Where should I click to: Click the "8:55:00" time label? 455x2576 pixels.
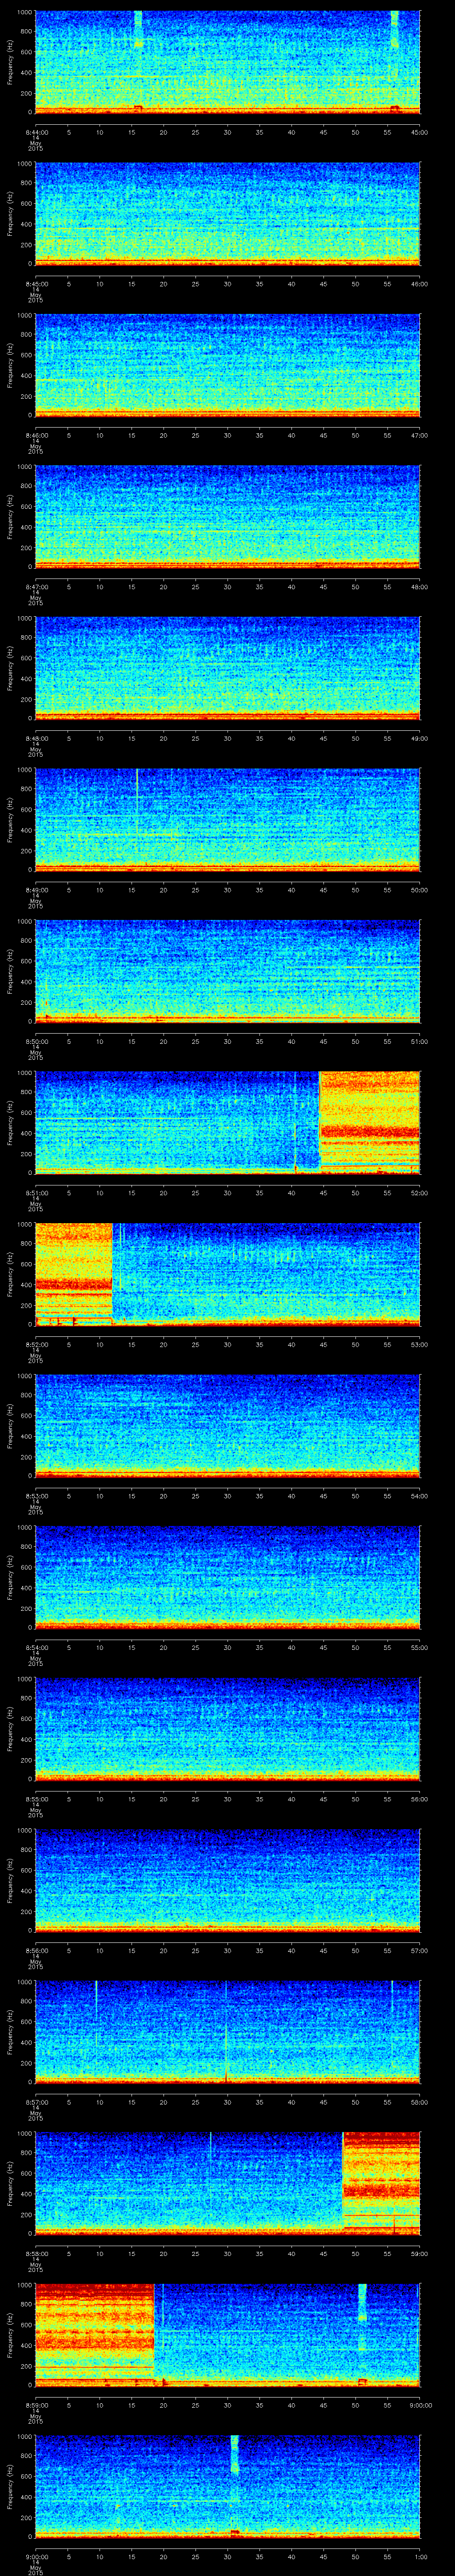click(36, 1799)
